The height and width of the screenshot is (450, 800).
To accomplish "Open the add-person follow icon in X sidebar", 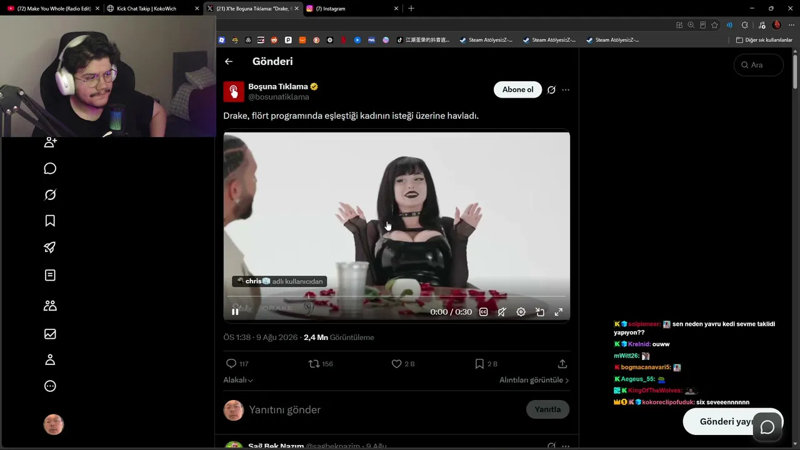I will point(51,142).
